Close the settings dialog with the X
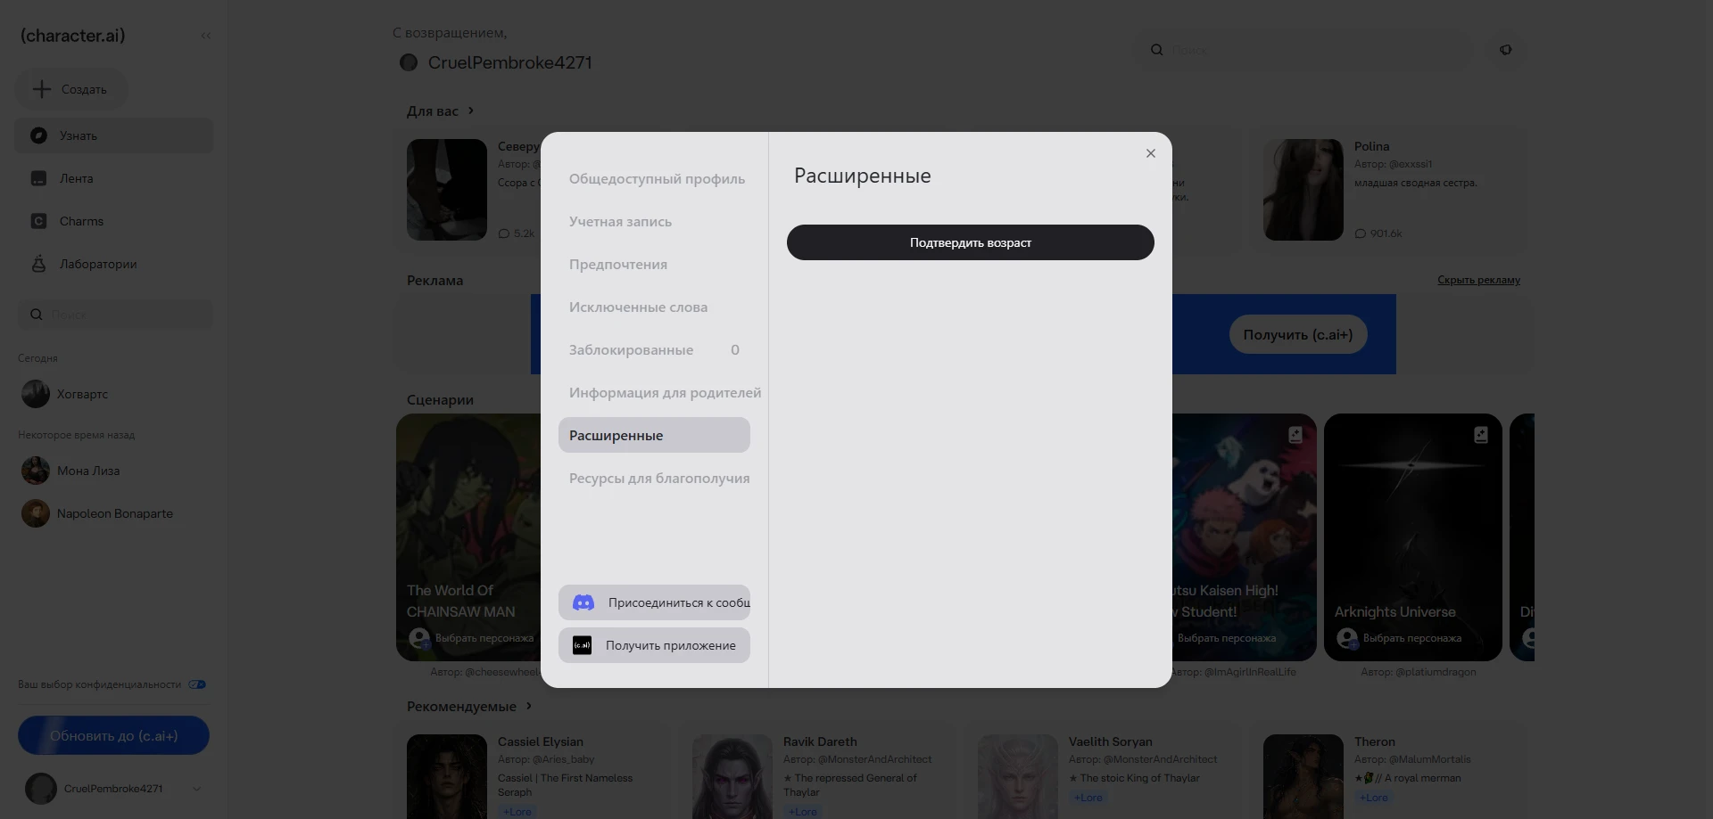 [x=1151, y=153]
